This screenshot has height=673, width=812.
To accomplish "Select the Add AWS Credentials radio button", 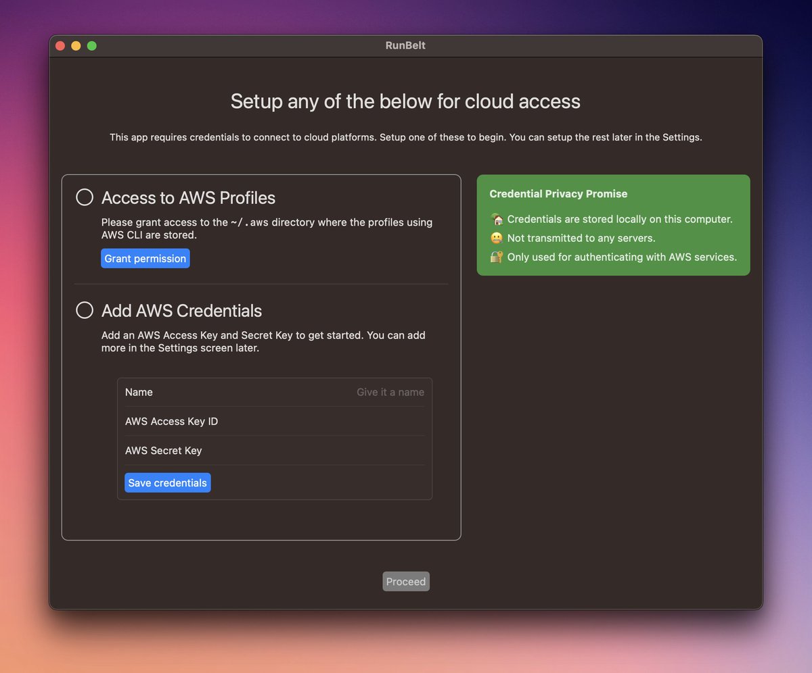I will point(85,310).
